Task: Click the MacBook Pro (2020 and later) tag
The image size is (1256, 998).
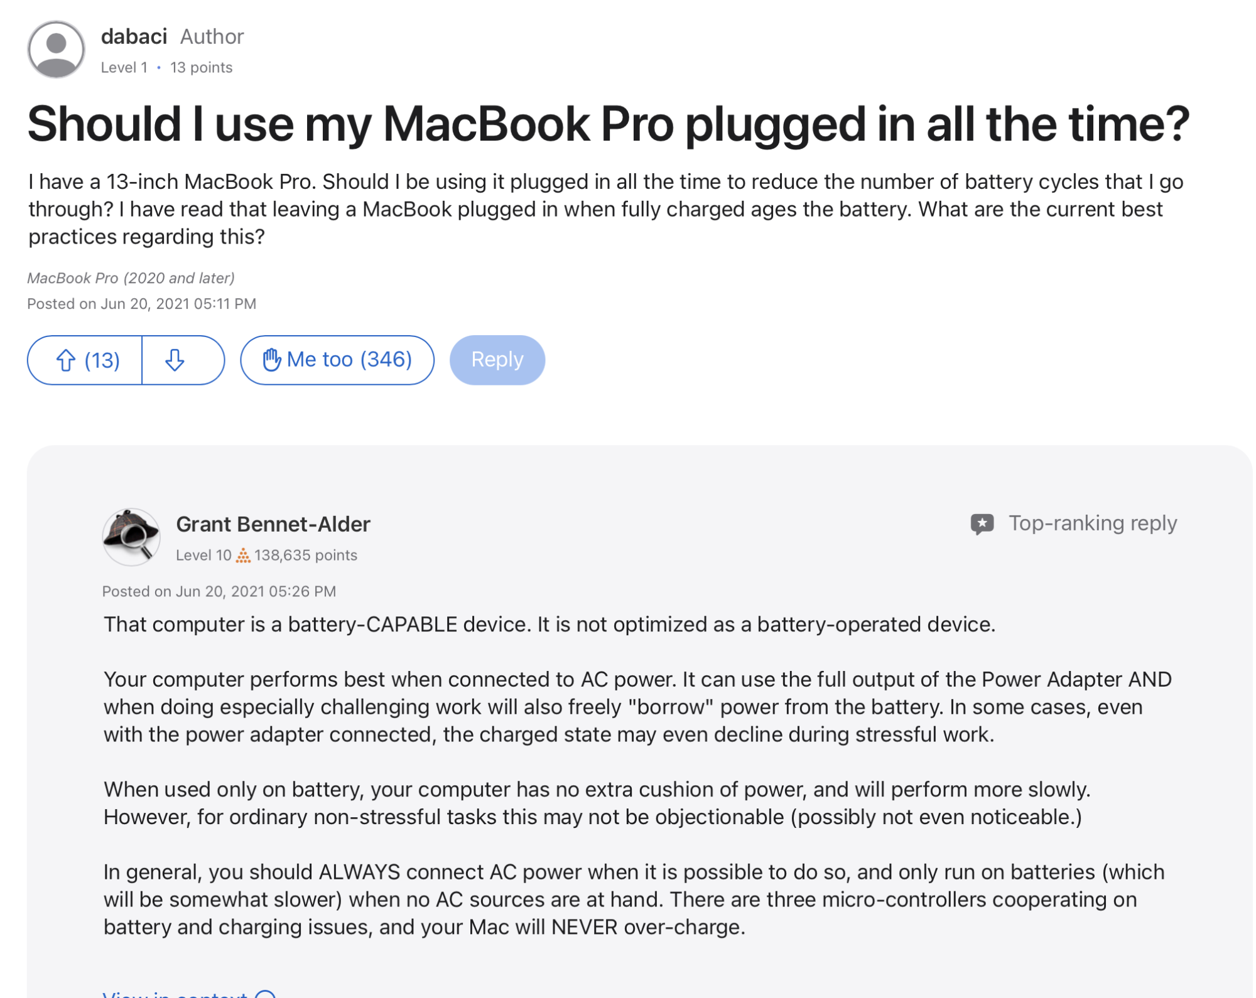Action: pos(131,278)
